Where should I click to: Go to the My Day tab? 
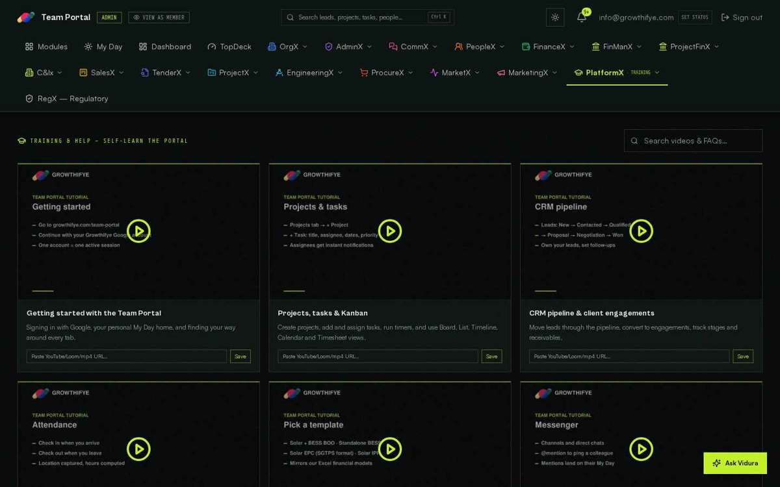tap(103, 47)
